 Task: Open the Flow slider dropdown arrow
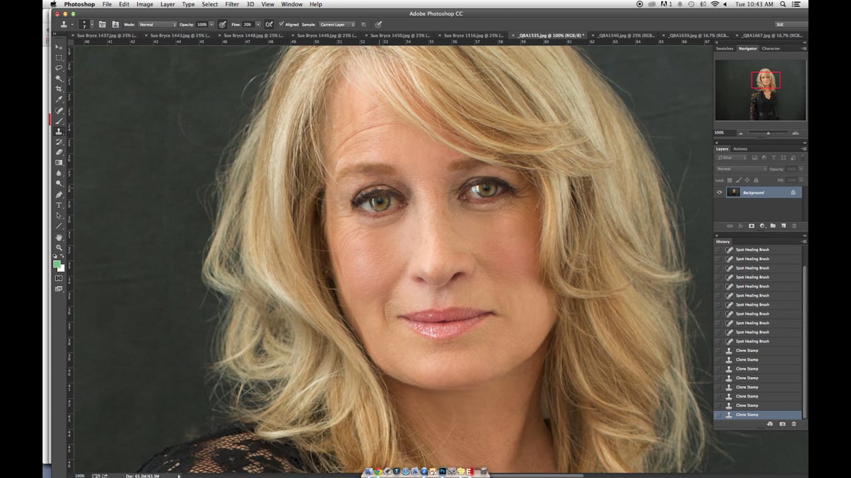click(258, 25)
